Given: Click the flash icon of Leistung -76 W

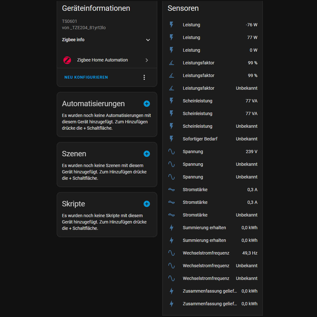Looking at the screenshot, I should click(171, 25).
